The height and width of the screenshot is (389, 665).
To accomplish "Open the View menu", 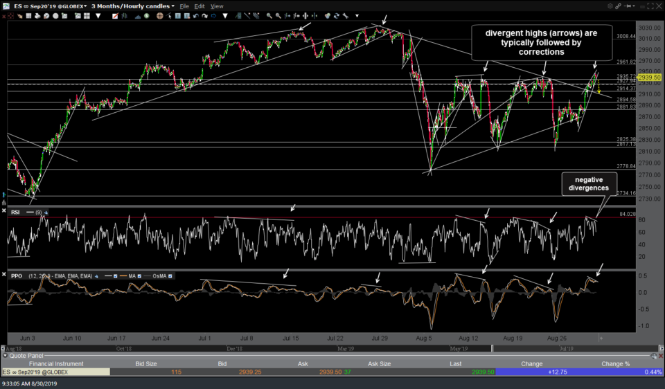I will coord(217,6).
